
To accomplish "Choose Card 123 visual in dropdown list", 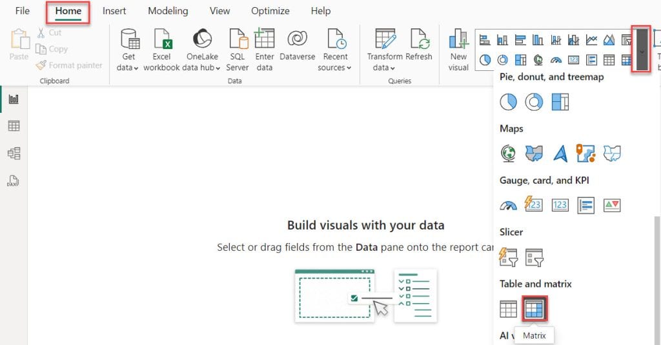I will (560, 205).
